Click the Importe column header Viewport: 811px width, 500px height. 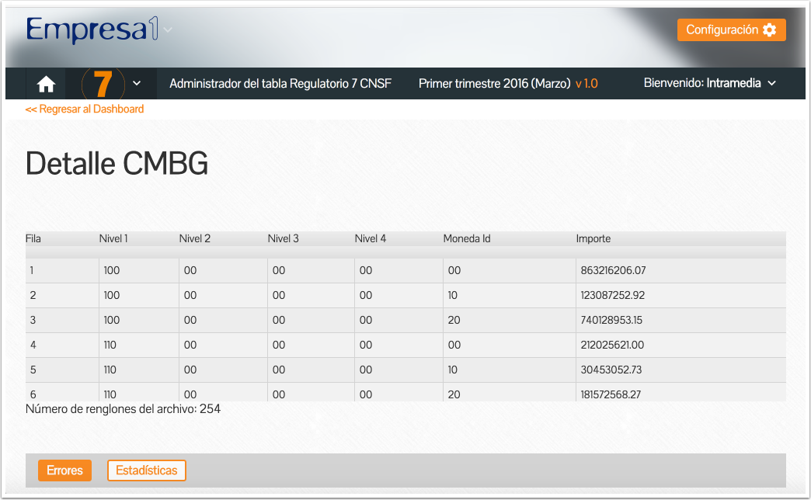[x=593, y=239]
